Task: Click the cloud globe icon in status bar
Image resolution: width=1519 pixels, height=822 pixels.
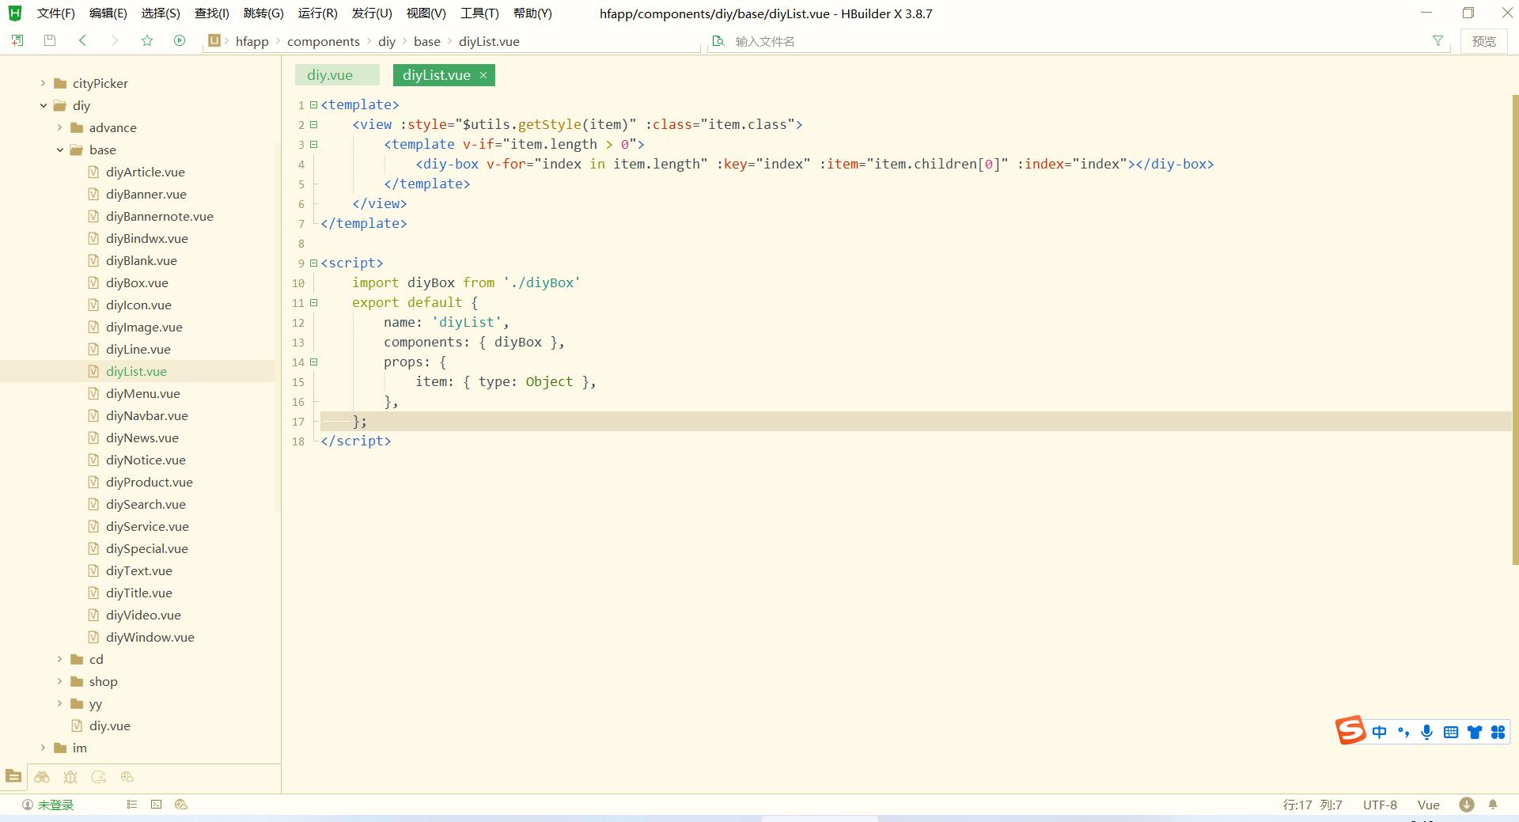Action: (181, 805)
